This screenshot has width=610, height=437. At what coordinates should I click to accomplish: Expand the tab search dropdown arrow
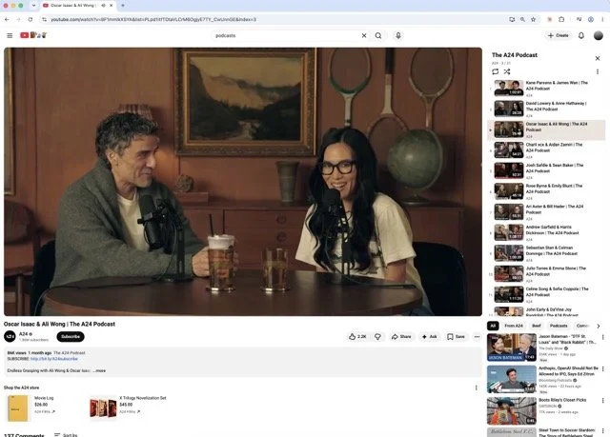point(33,6)
